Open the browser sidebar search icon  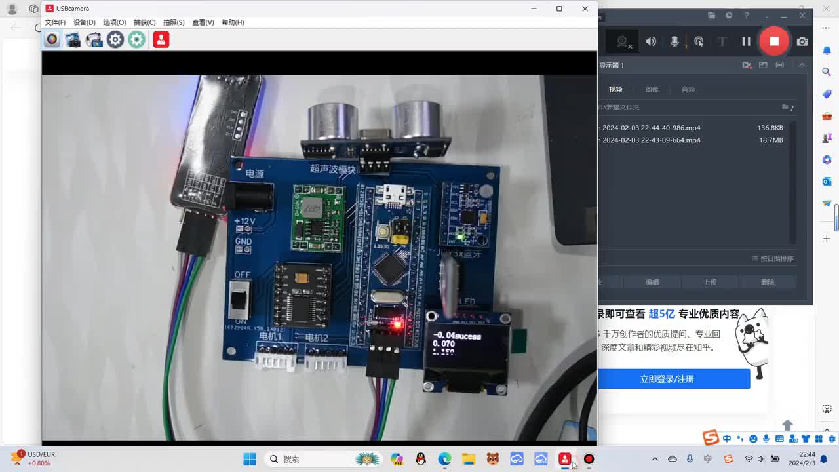pos(827,72)
